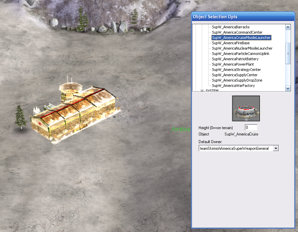Screen dimensions: 298x232
Task: Choose SupW_AmericaFireBase from the object list
Action: [x=230, y=43]
